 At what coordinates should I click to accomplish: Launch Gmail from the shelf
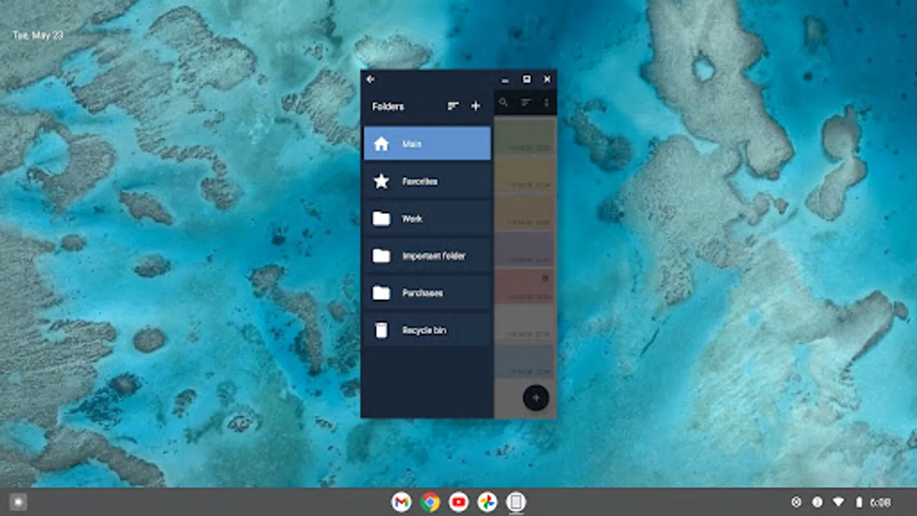(x=401, y=502)
